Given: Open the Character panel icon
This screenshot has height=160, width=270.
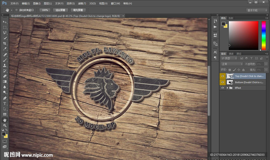Looking at the screenshot, I should pos(215,52).
